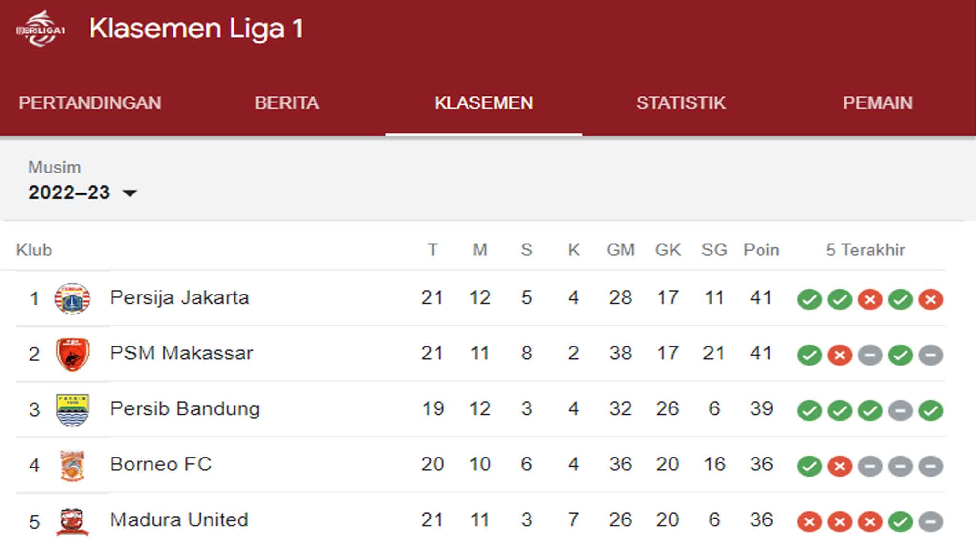Click Borneo FC's red loss result icon
Image resolution: width=976 pixels, height=549 pixels.
tap(840, 466)
